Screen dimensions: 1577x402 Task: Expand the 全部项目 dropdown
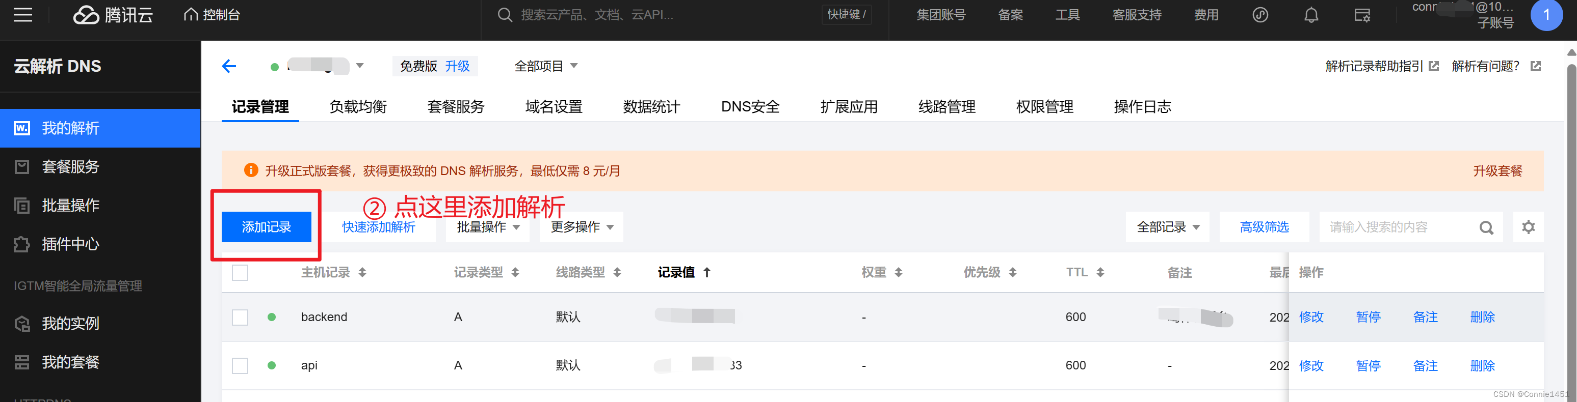coord(545,66)
